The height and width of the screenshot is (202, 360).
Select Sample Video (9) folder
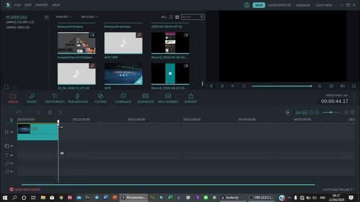pyautogui.click(x=17, y=27)
